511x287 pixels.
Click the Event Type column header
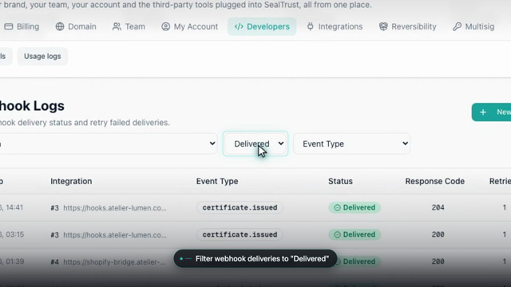217,181
